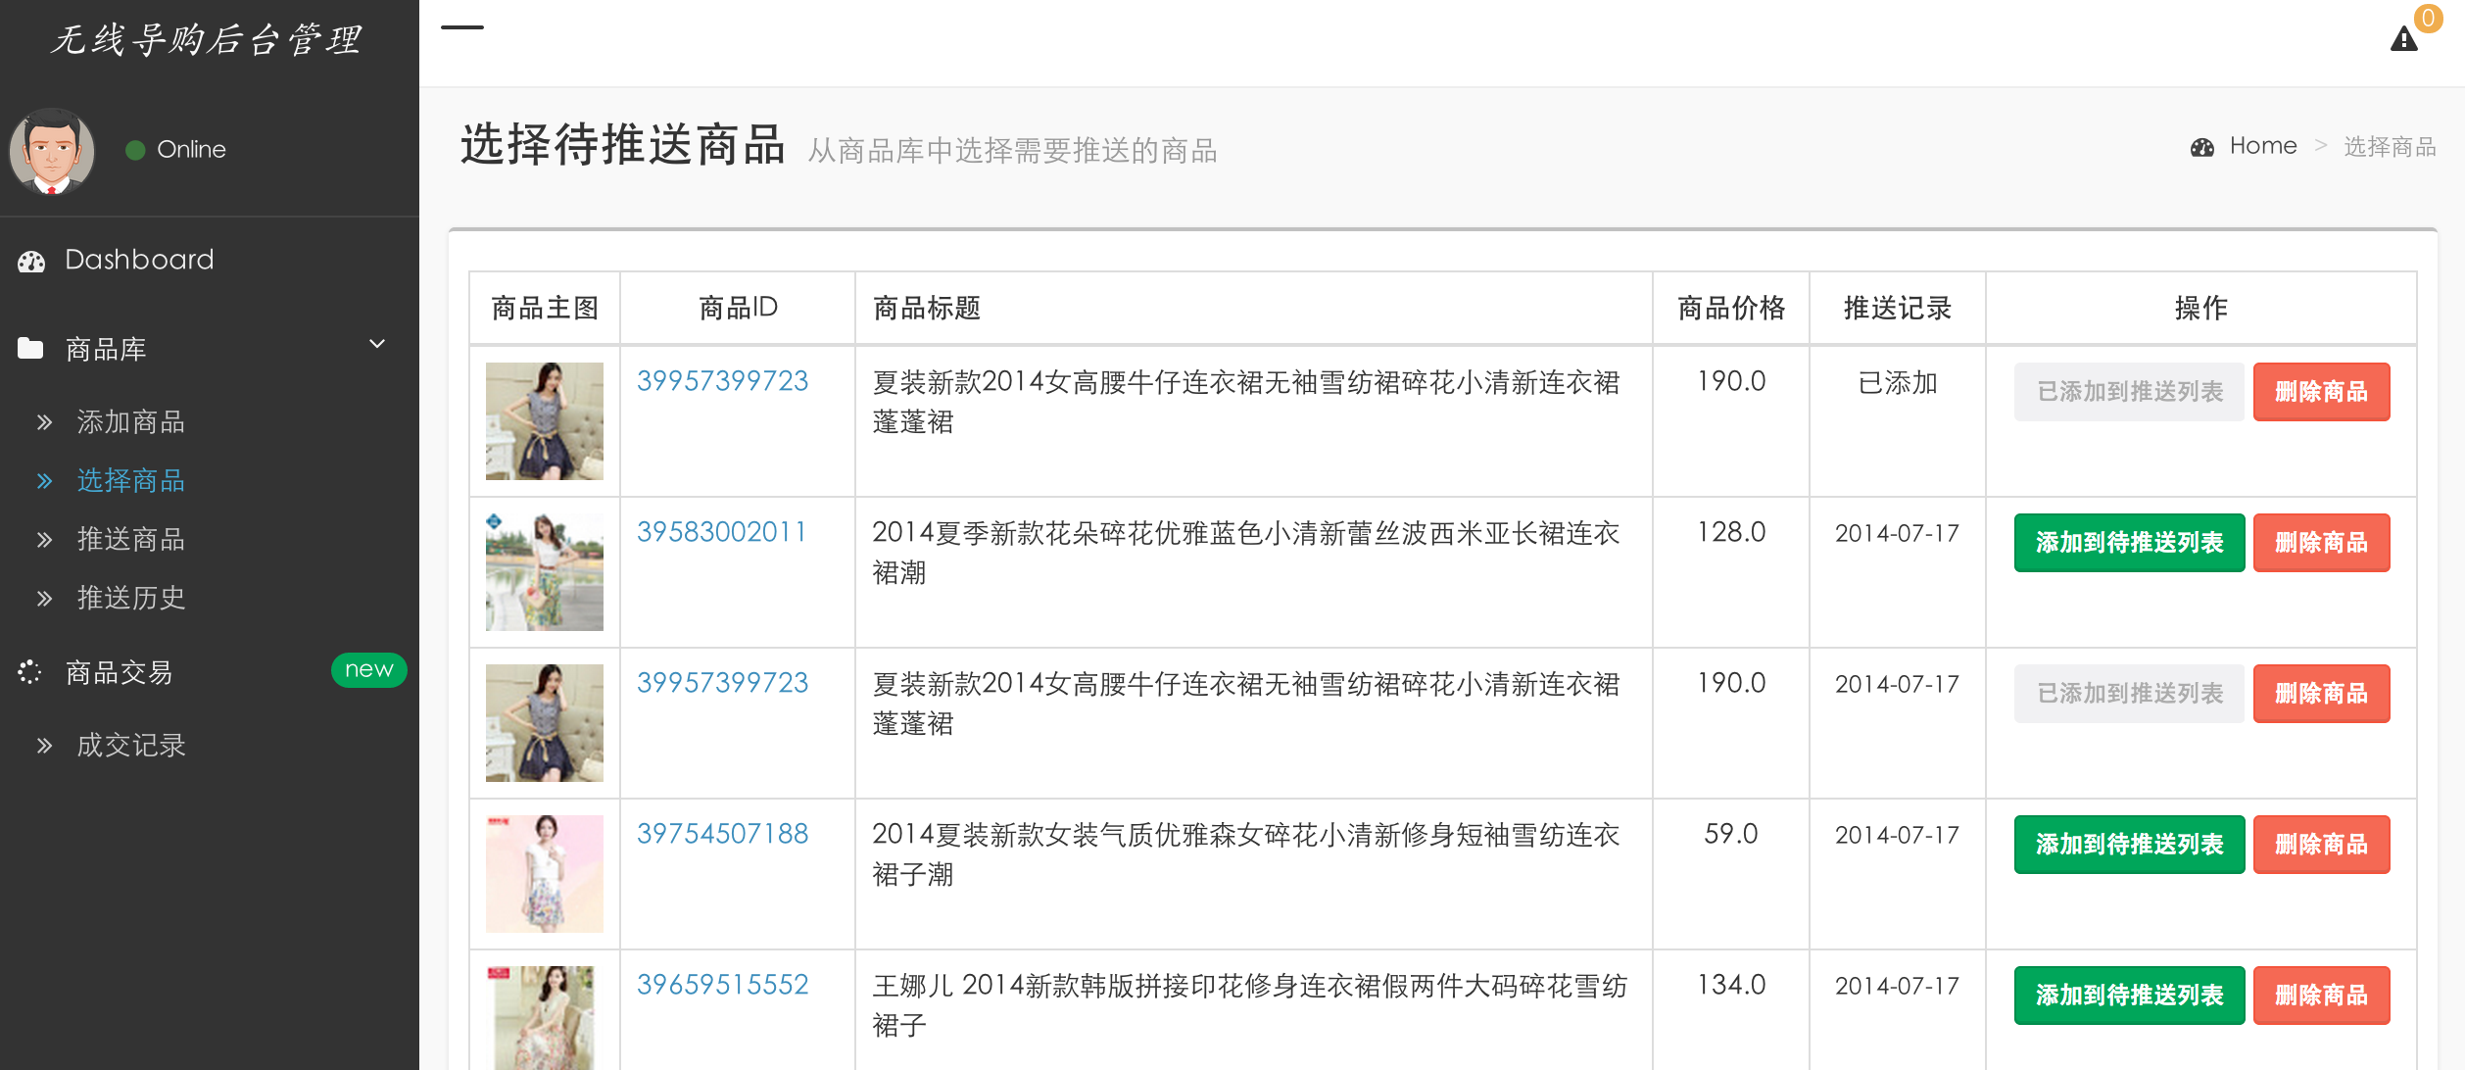The width and height of the screenshot is (2465, 1070).
Task: Click the 商品交易 spinner icon
Action: tap(30, 672)
